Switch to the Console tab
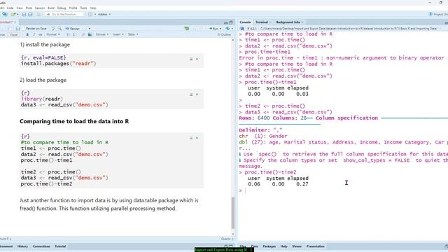 [x=245, y=22]
